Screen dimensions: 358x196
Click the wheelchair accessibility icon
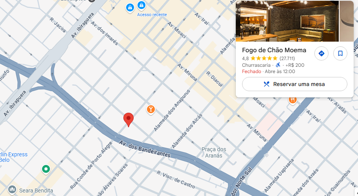point(278,65)
